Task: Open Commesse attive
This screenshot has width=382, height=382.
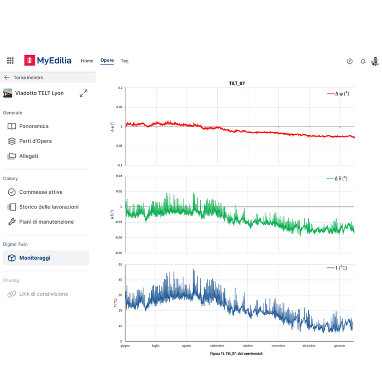Action: pos(40,192)
